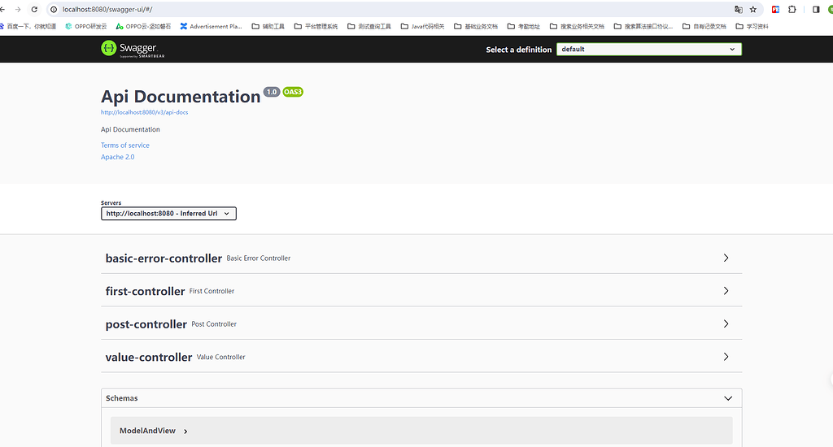Image resolution: width=833 pixels, height=447 pixels.
Task: Bookmark this page with the star icon
Action: 753,10
